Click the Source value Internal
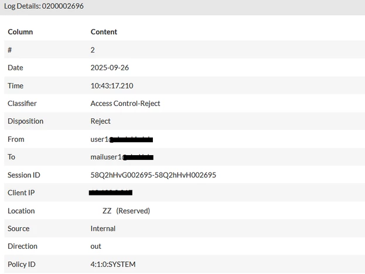 click(x=103, y=229)
